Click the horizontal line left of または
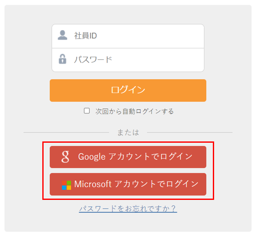The width and height of the screenshot is (256, 238). tap(66, 132)
